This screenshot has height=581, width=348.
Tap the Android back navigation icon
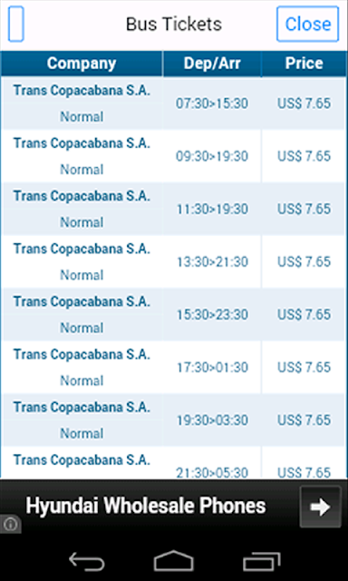pyautogui.click(x=87, y=561)
